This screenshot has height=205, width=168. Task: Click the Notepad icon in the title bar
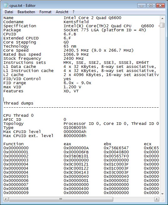coord(6,5)
